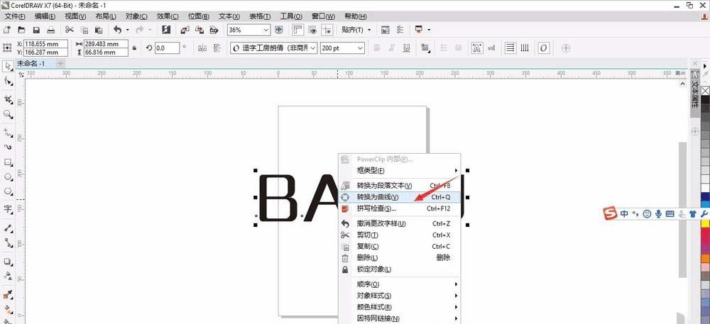This screenshot has height=324, width=710.
Task: Click the Cut scissors toolbar icon
Action: click(x=70, y=30)
